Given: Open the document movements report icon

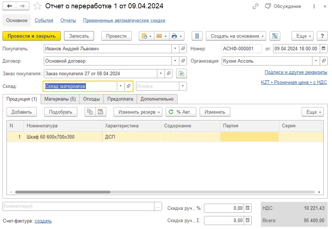Looking at the screenshot, I should (197, 36).
